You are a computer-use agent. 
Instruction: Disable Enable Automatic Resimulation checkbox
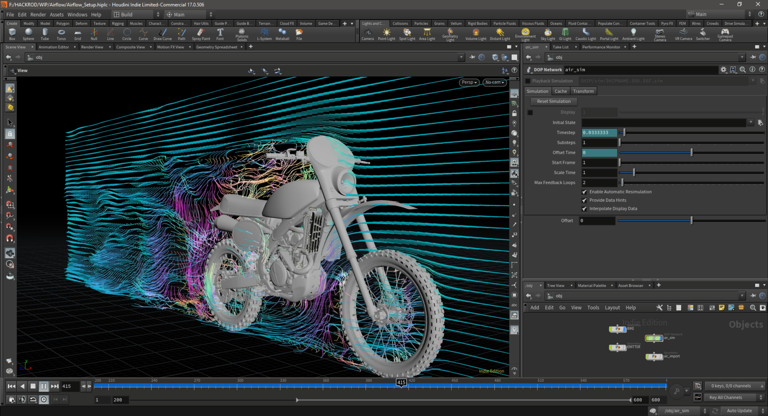(x=584, y=192)
